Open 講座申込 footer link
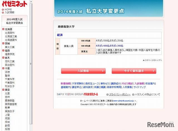The image size is (178, 131). [77, 87]
